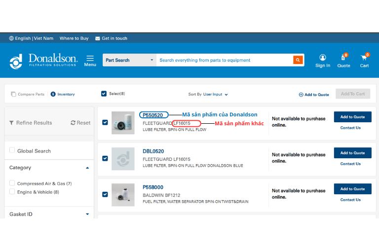Click FLEETGUARD LF16015 under DBL0520

[x=166, y=159]
